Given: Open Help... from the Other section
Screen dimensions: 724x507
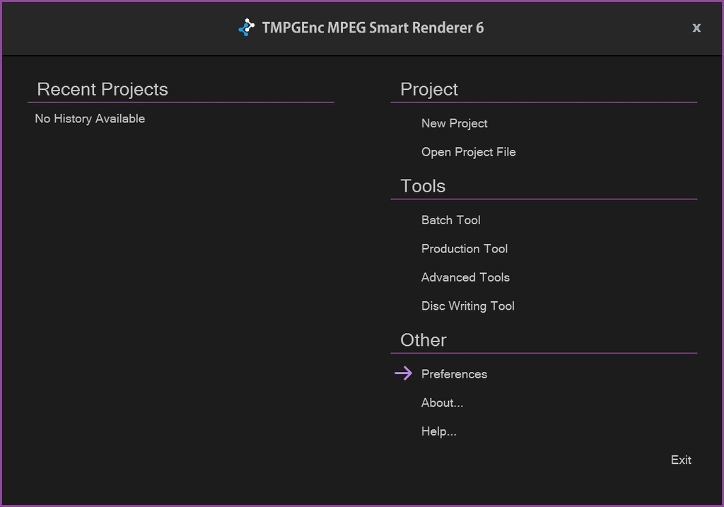Looking at the screenshot, I should [438, 431].
